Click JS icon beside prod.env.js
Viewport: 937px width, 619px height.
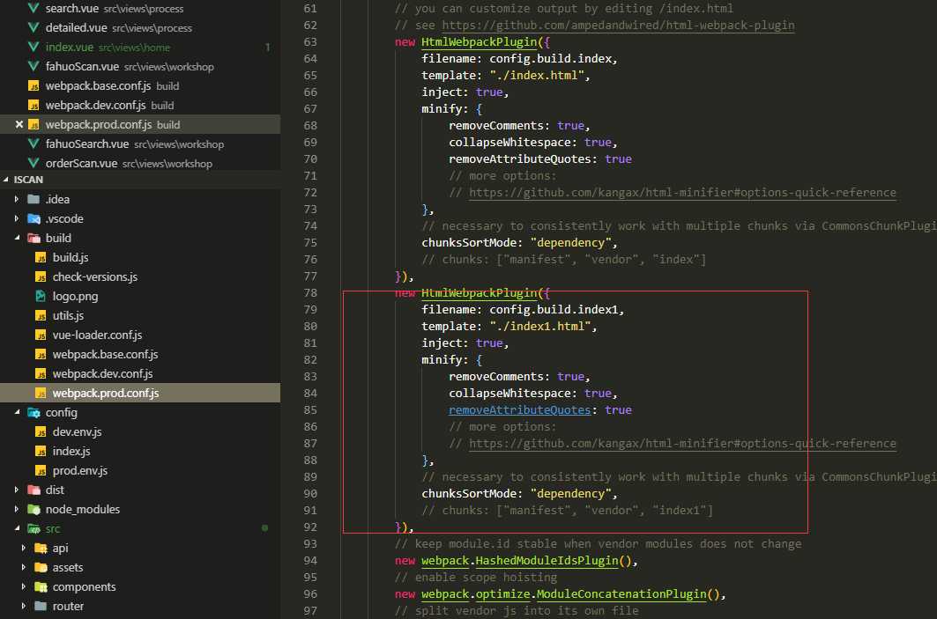[x=41, y=470]
